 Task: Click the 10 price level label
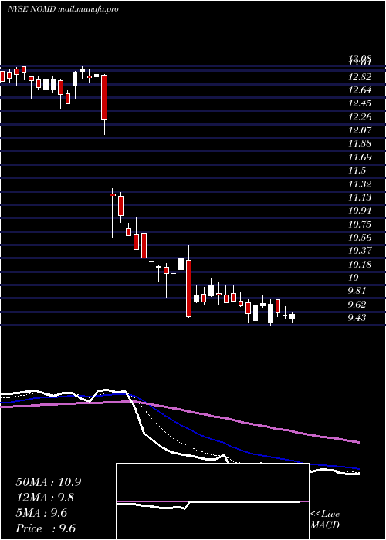coord(354,277)
